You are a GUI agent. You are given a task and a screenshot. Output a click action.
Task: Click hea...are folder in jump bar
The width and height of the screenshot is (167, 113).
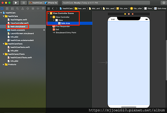80,9
